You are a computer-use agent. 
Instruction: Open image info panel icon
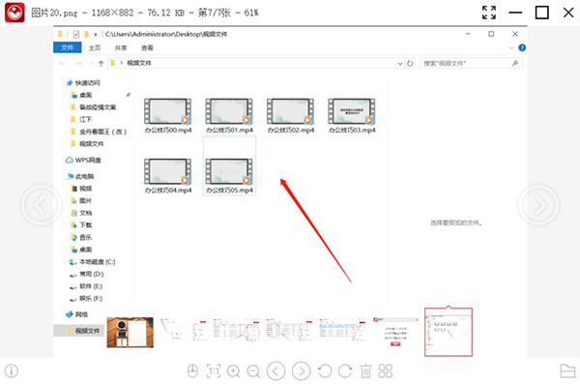12,370
